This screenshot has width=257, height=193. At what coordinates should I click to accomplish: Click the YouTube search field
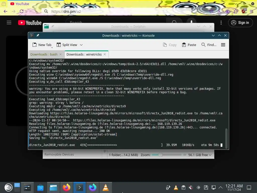[116, 22]
